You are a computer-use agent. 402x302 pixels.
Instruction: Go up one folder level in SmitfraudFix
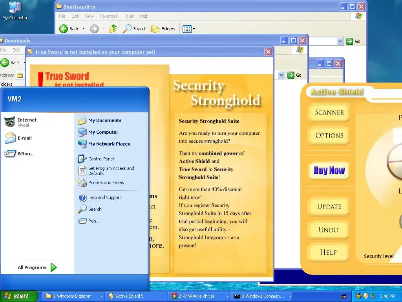coord(113,29)
